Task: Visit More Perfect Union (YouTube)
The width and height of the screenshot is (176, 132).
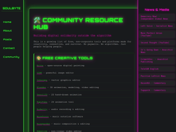Action: click(x=157, y=34)
